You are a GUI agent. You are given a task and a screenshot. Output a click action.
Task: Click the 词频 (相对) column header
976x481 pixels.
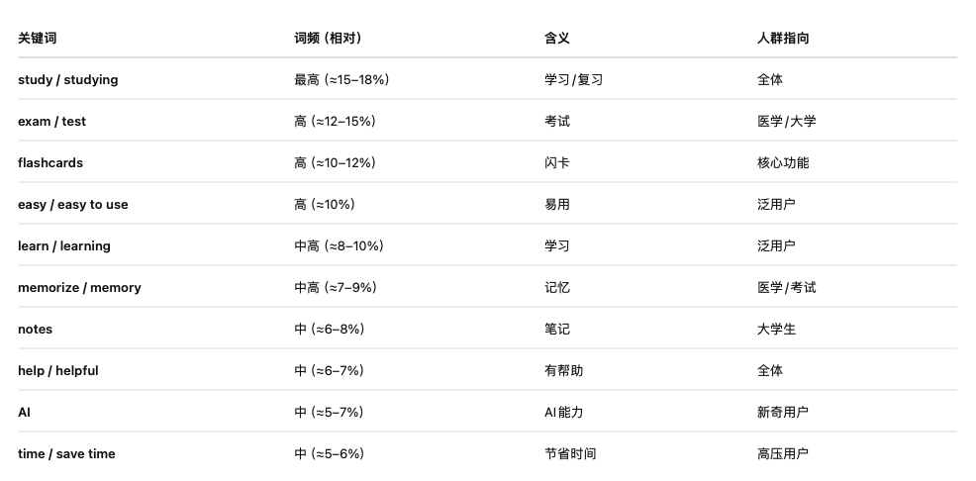click(328, 39)
